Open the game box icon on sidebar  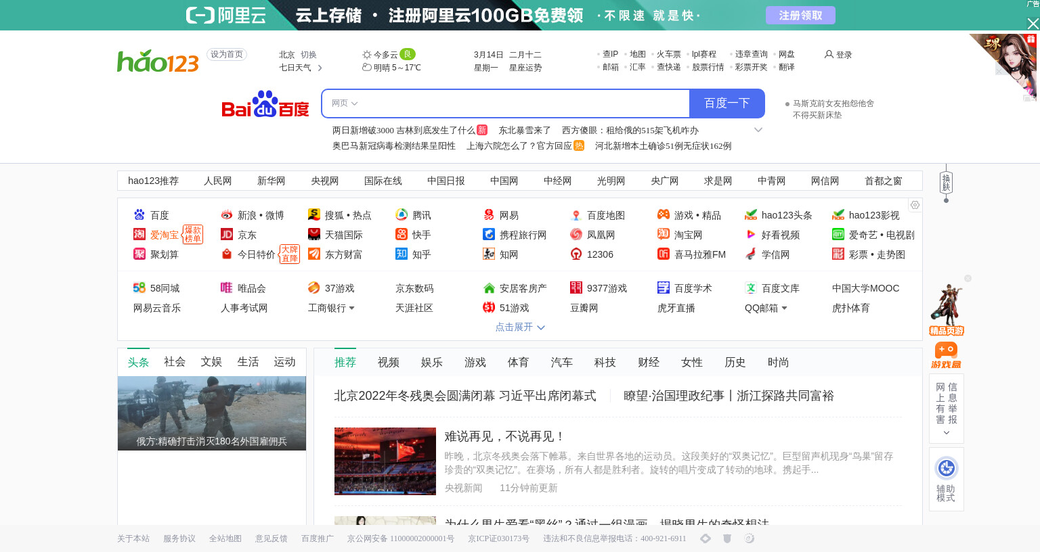[x=946, y=354]
